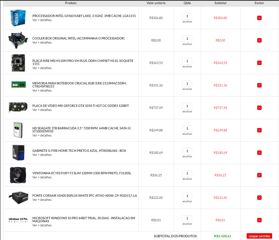The image size is (279, 240).
Task: Edit quantity field for PCYES Fury fan
Action: pyautogui.click(x=187, y=174)
